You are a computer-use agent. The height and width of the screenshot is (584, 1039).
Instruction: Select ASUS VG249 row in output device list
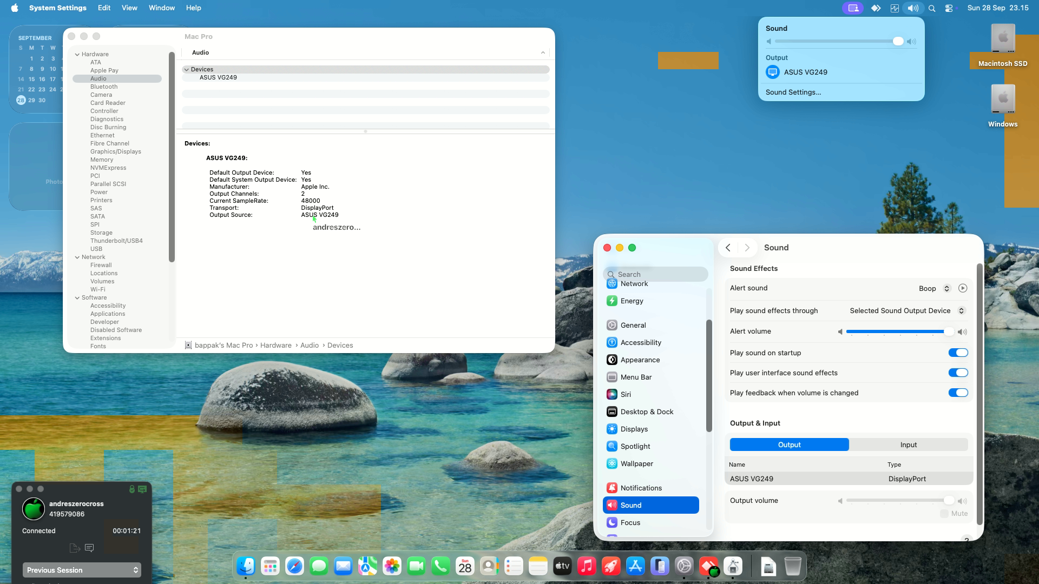point(849,479)
